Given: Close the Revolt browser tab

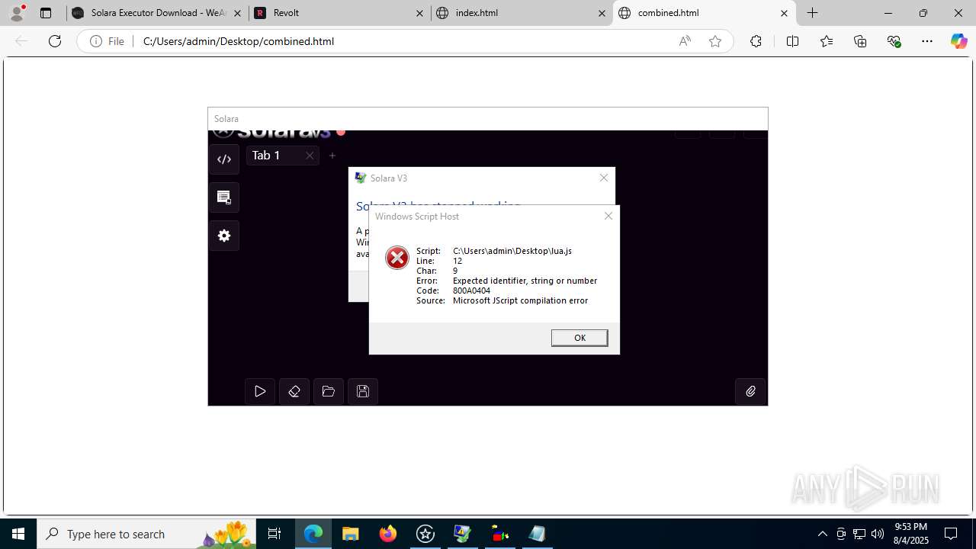Looking at the screenshot, I should 420,13.
